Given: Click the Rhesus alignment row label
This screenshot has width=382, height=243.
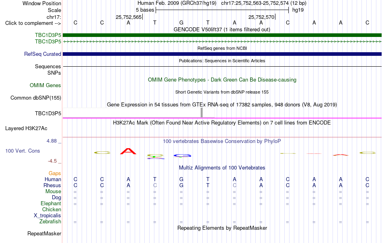Looking at the screenshot, I should pyautogui.click(x=52, y=186).
